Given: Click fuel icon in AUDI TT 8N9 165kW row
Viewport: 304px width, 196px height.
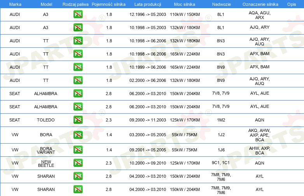Looking at the screenshot, I should tap(78, 67).
